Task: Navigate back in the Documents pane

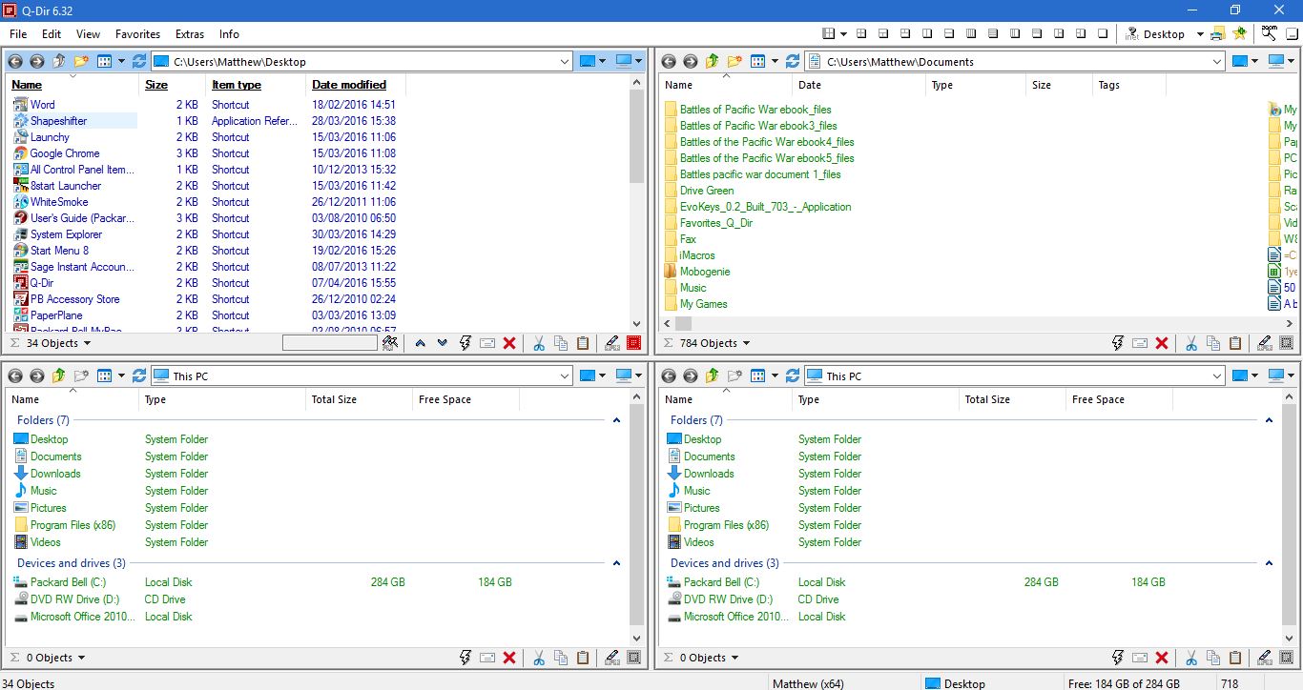Action: pos(670,60)
